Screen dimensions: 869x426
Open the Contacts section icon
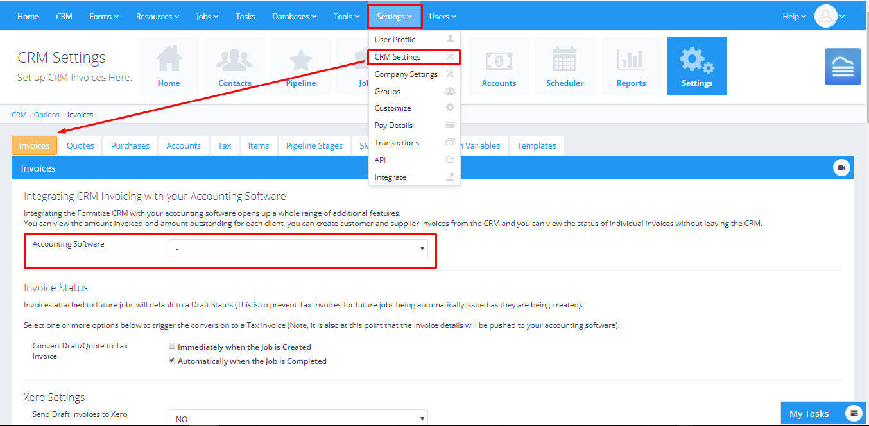[234, 61]
